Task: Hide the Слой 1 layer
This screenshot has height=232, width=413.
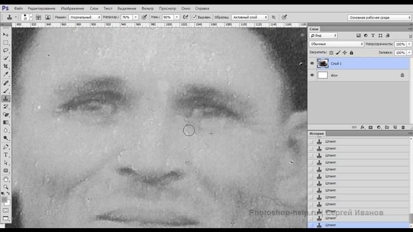Action: pyautogui.click(x=312, y=63)
